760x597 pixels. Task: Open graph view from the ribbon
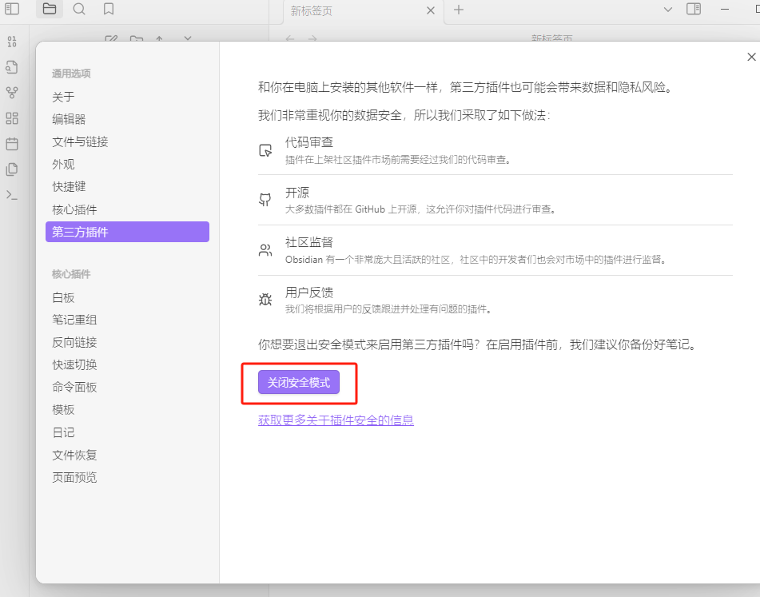[x=12, y=93]
